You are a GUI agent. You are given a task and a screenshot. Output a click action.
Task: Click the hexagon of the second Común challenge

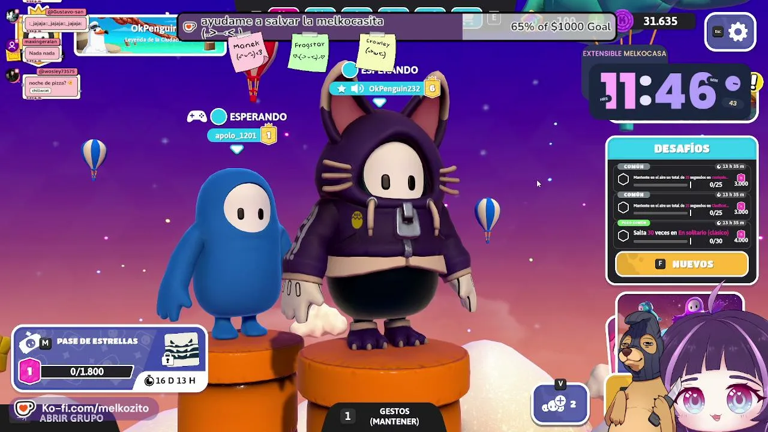(x=623, y=208)
